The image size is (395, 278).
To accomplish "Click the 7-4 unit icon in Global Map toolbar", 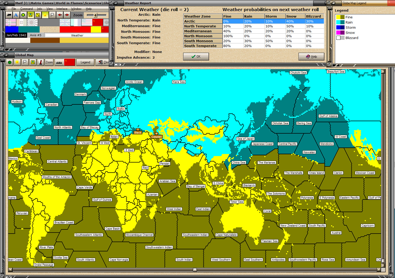I will (33, 62).
